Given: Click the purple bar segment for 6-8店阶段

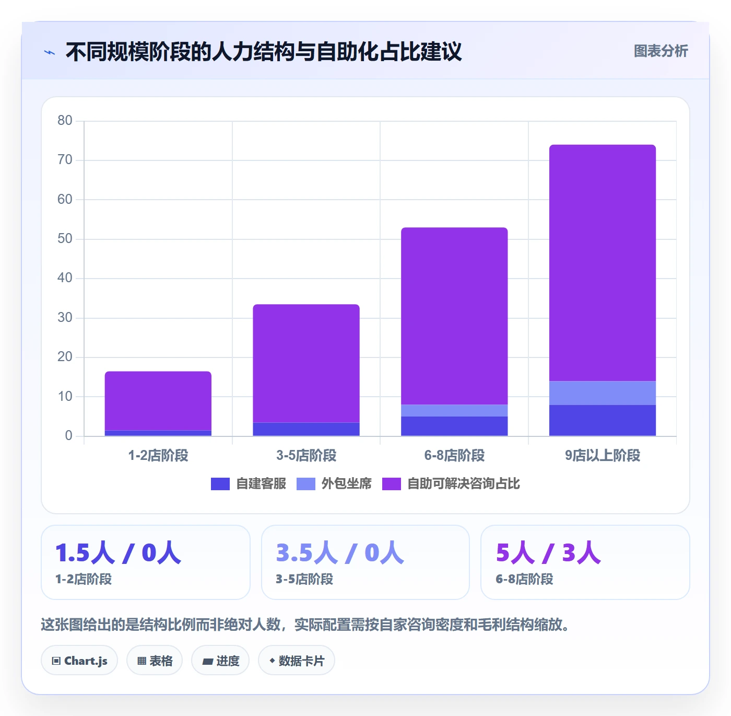Looking at the screenshot, I should point(454,316).
